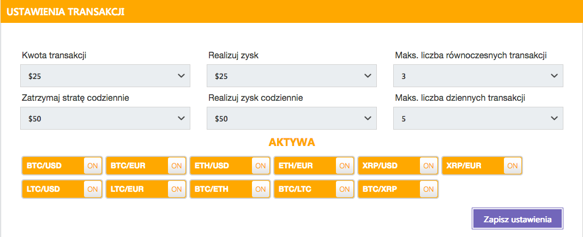
Task: Open the Kwota transakcji dropdown
Action: [x=105, y=76]
